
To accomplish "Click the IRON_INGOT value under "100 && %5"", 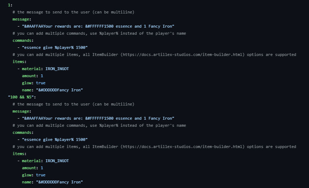I will coord(57,161).
